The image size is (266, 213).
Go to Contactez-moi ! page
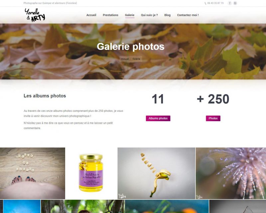188,15
